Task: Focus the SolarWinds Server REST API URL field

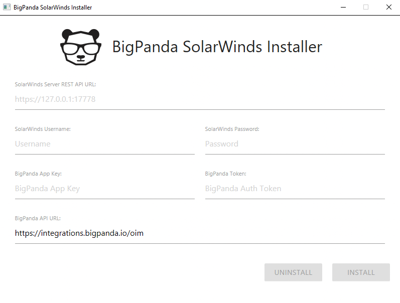Action: tap(200, 99)
